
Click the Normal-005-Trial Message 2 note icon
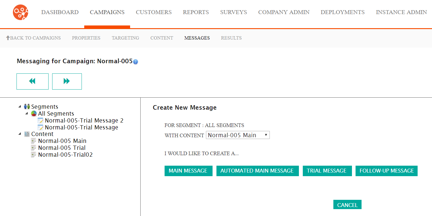(x=40, y=120)
